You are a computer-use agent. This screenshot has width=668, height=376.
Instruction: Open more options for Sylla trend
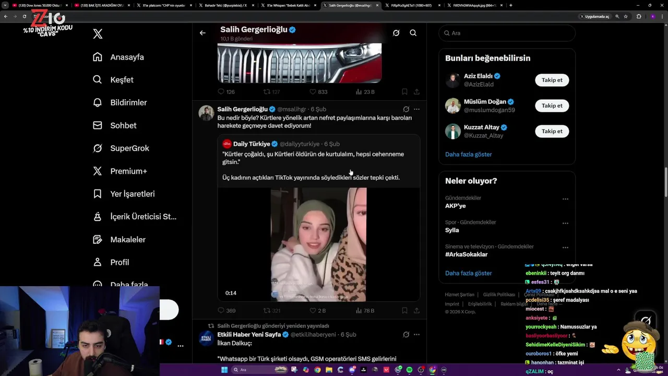tap(565, 223)
